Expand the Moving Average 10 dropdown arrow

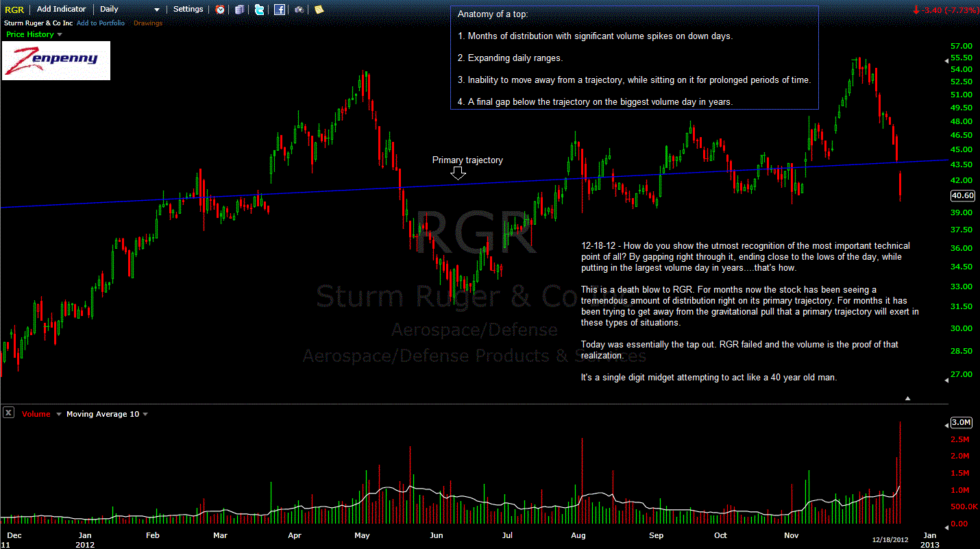(145, 414)
